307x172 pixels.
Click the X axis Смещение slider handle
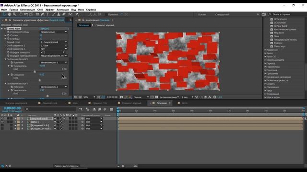tap(39, 80)
